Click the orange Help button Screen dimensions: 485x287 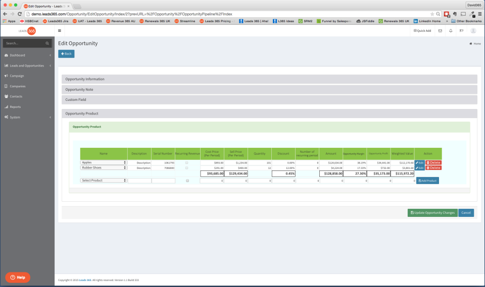point(18,277)
